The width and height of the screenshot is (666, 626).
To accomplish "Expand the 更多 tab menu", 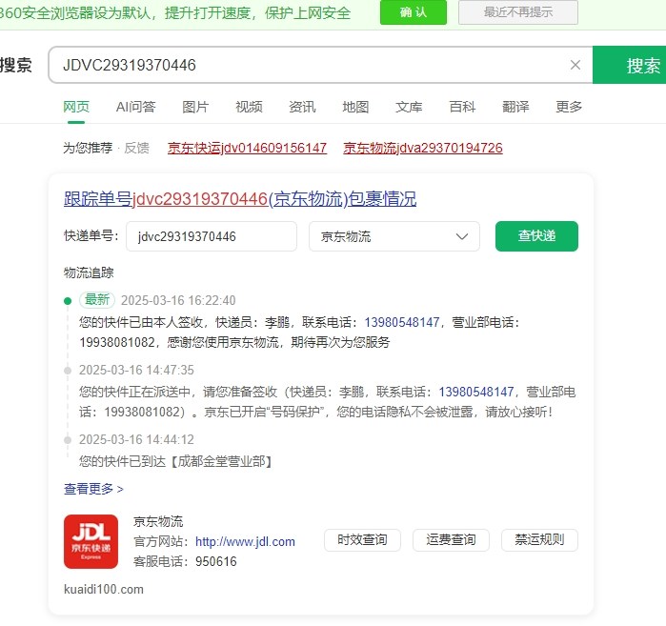I will [569, 107].
